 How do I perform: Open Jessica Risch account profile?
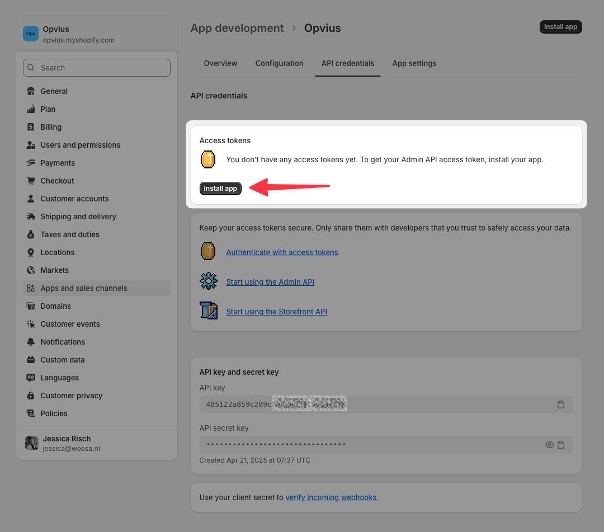click(97, 443)
